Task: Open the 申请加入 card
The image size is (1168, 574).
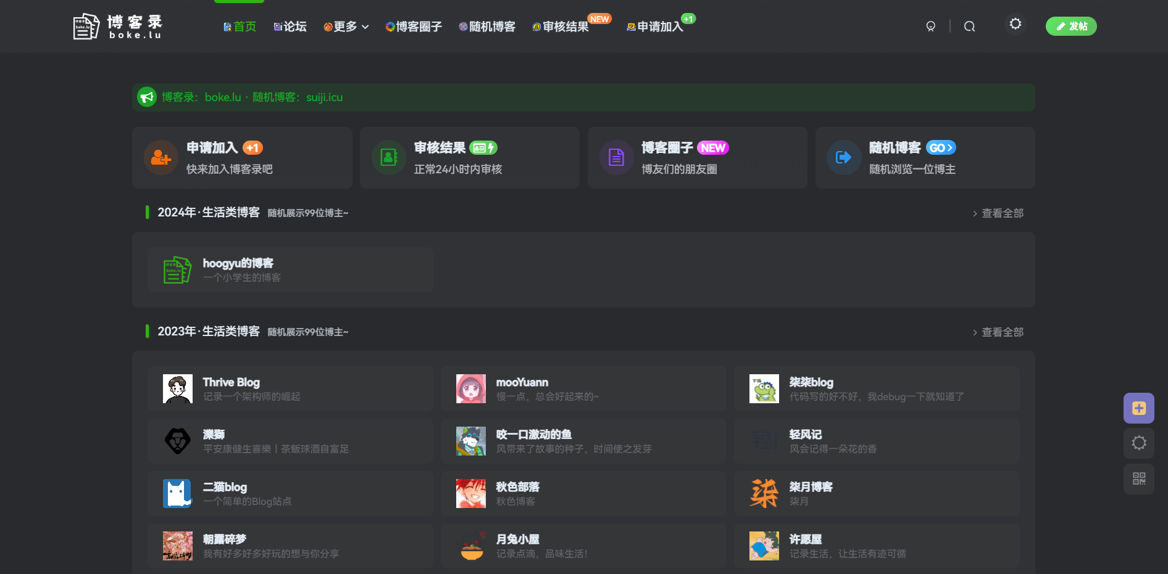Action: (x=242, y=158)
